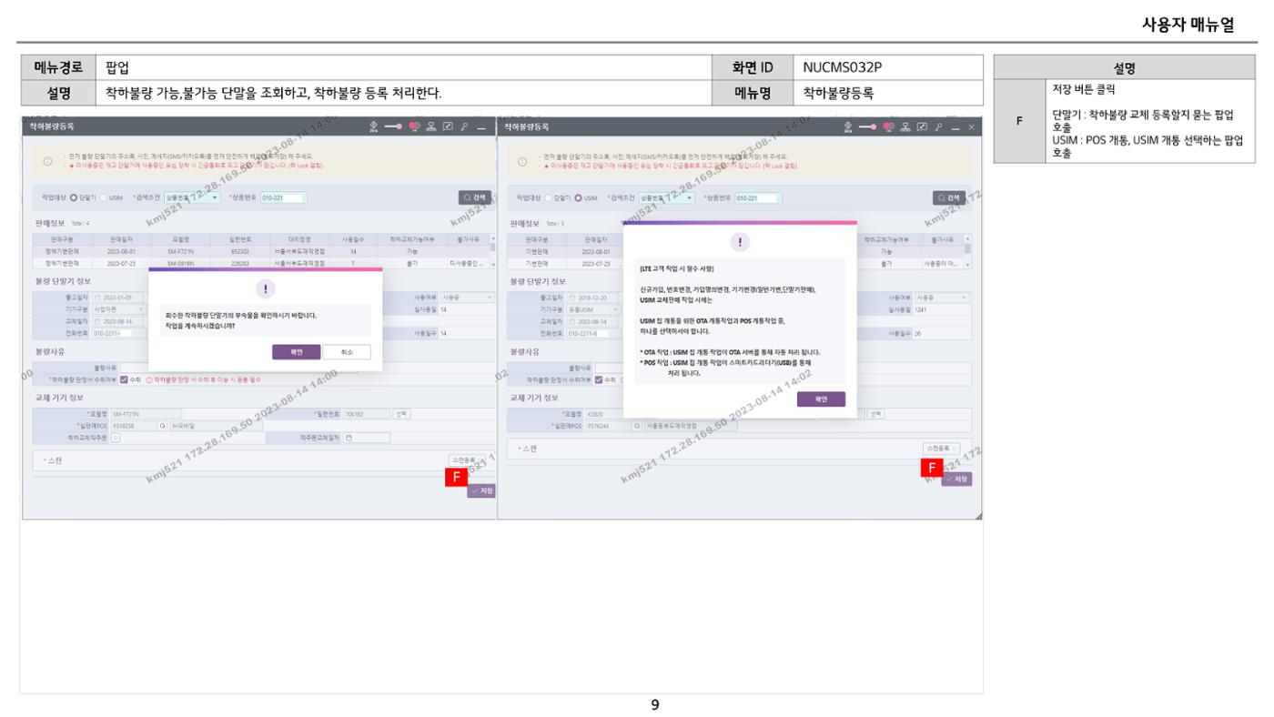This screenshot has width=1274, height=717.
Task: Click 선택 button in right window 교체 기기 정보
Action: pos(876,413)
